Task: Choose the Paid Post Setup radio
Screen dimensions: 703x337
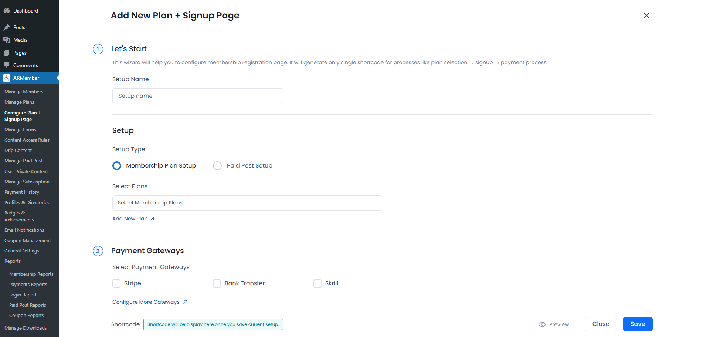Action: [217, 166]
